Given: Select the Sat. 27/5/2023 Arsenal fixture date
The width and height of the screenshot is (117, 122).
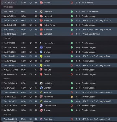Looking at the screenshot, I should [x=10, y=110].
